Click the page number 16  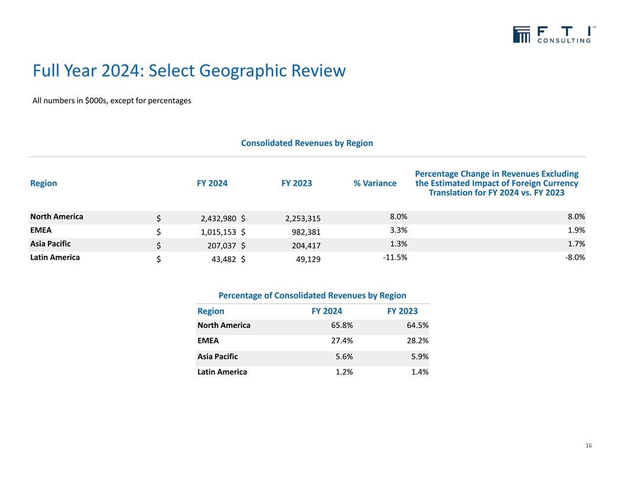[587, 445]
